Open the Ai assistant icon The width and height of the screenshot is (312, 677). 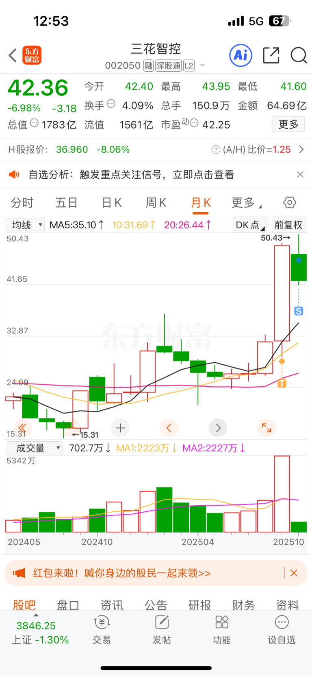tap(241, 55)
